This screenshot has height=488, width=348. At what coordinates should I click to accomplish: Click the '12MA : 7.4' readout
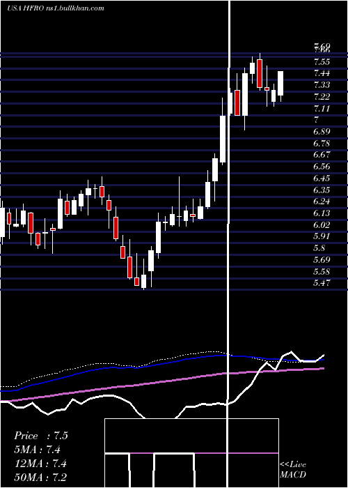(40, 464)
